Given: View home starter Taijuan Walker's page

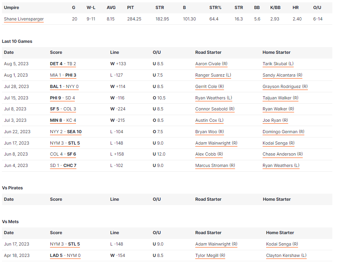Looking at the screenshot, I should click(x=280, y=98).
